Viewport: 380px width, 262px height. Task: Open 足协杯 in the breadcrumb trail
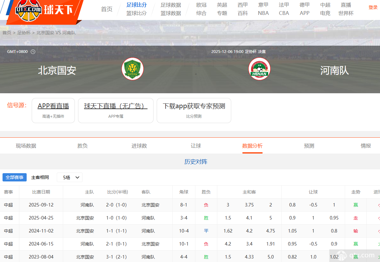point(23,32)
